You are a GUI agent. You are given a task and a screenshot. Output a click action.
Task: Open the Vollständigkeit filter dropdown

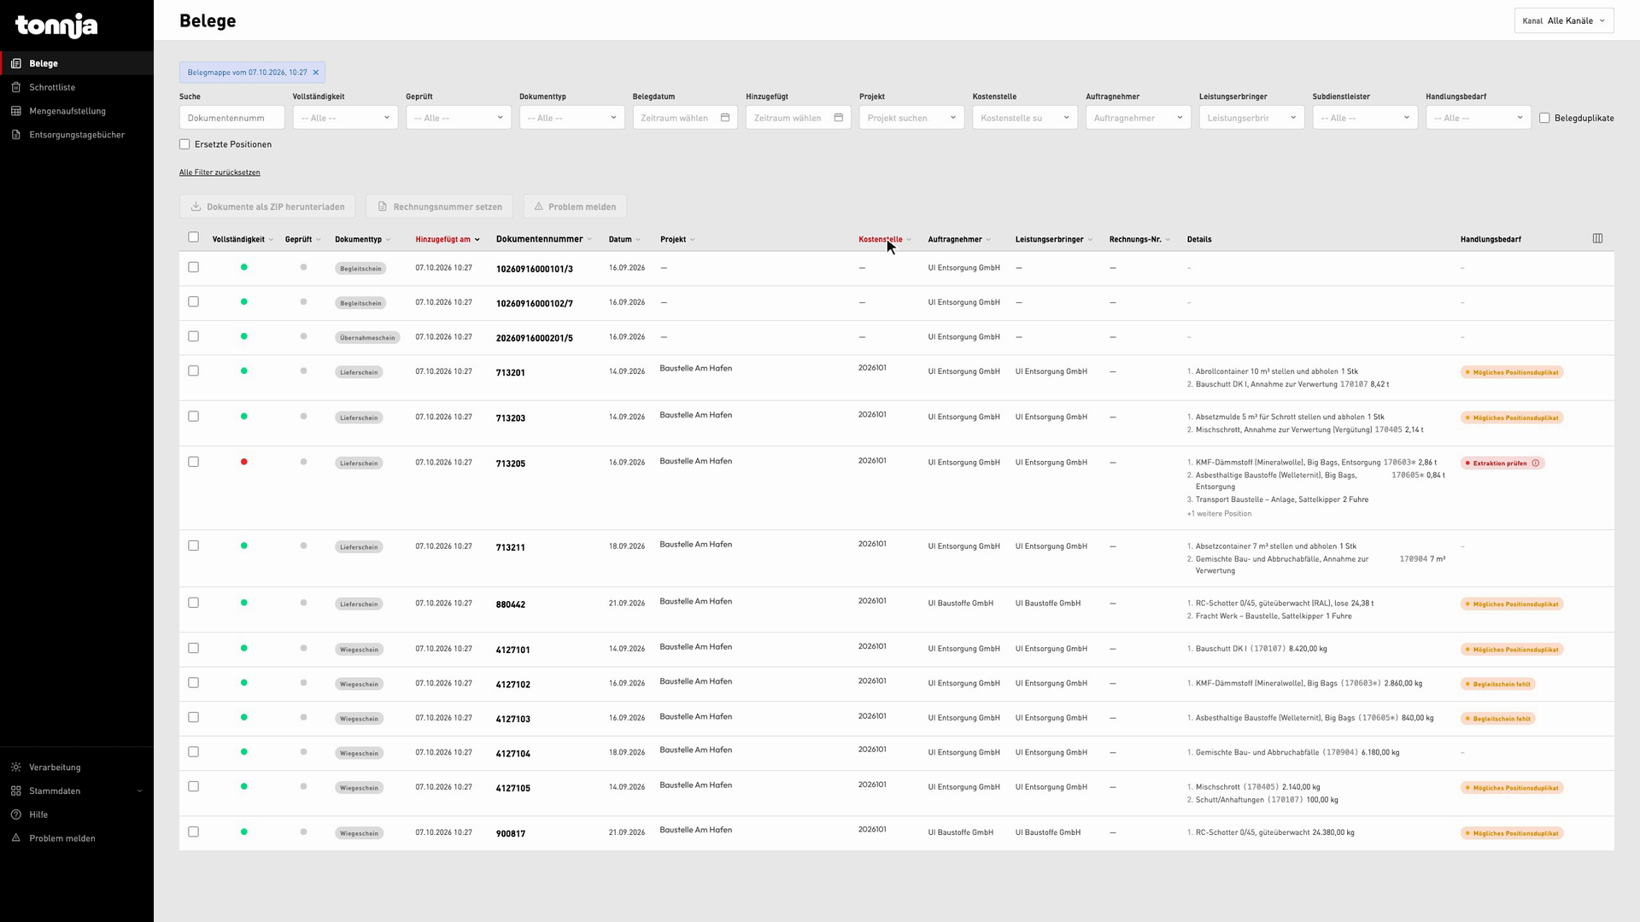(x=345, y=118)
